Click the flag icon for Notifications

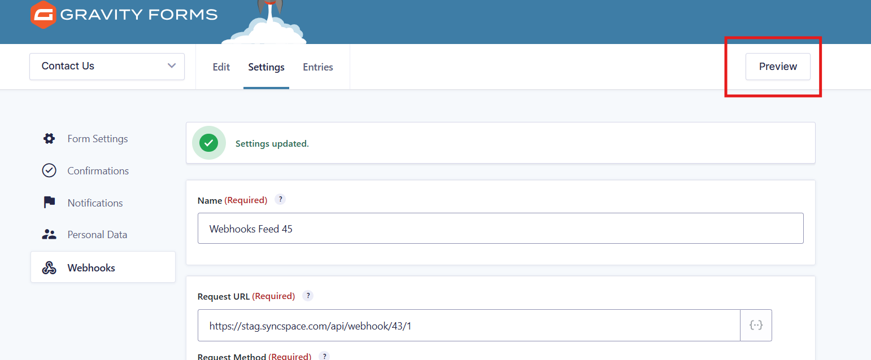[x=49, y=203]
